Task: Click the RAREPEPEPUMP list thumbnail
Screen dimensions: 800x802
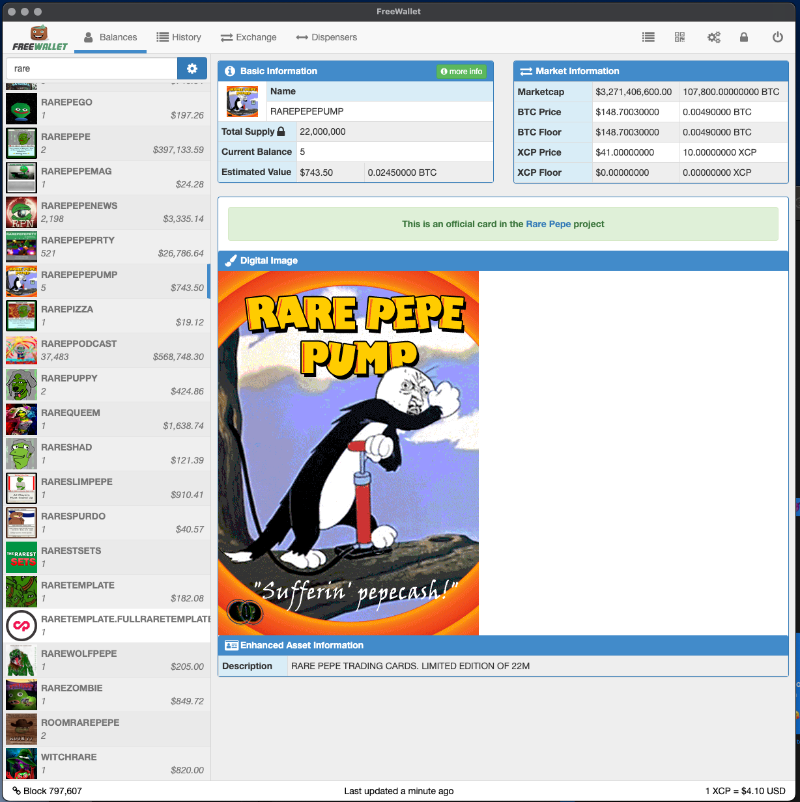Action: point(21,281)
